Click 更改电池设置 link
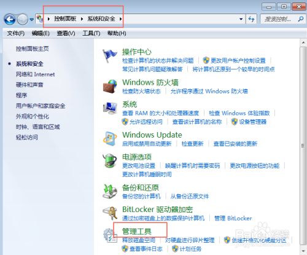Image resolution: width=307 pixels, height=255 pixels. 139,166
